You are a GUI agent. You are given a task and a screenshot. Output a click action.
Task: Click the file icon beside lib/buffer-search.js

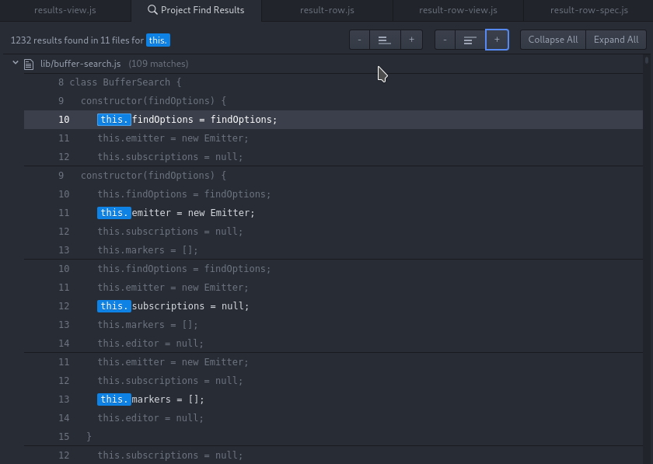tap(29, 64)
